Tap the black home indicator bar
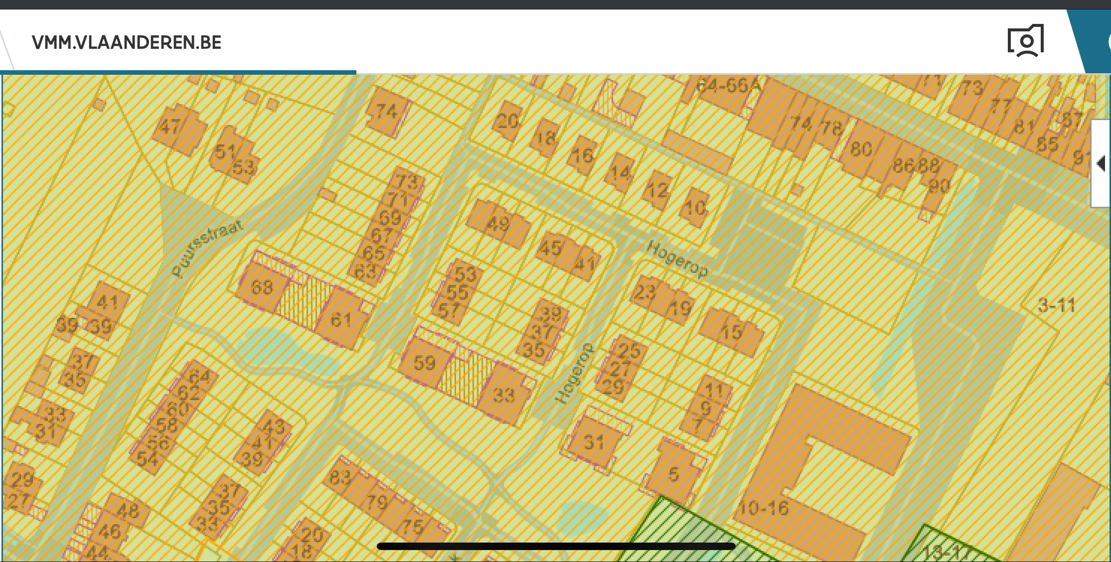 coord(556,546)
